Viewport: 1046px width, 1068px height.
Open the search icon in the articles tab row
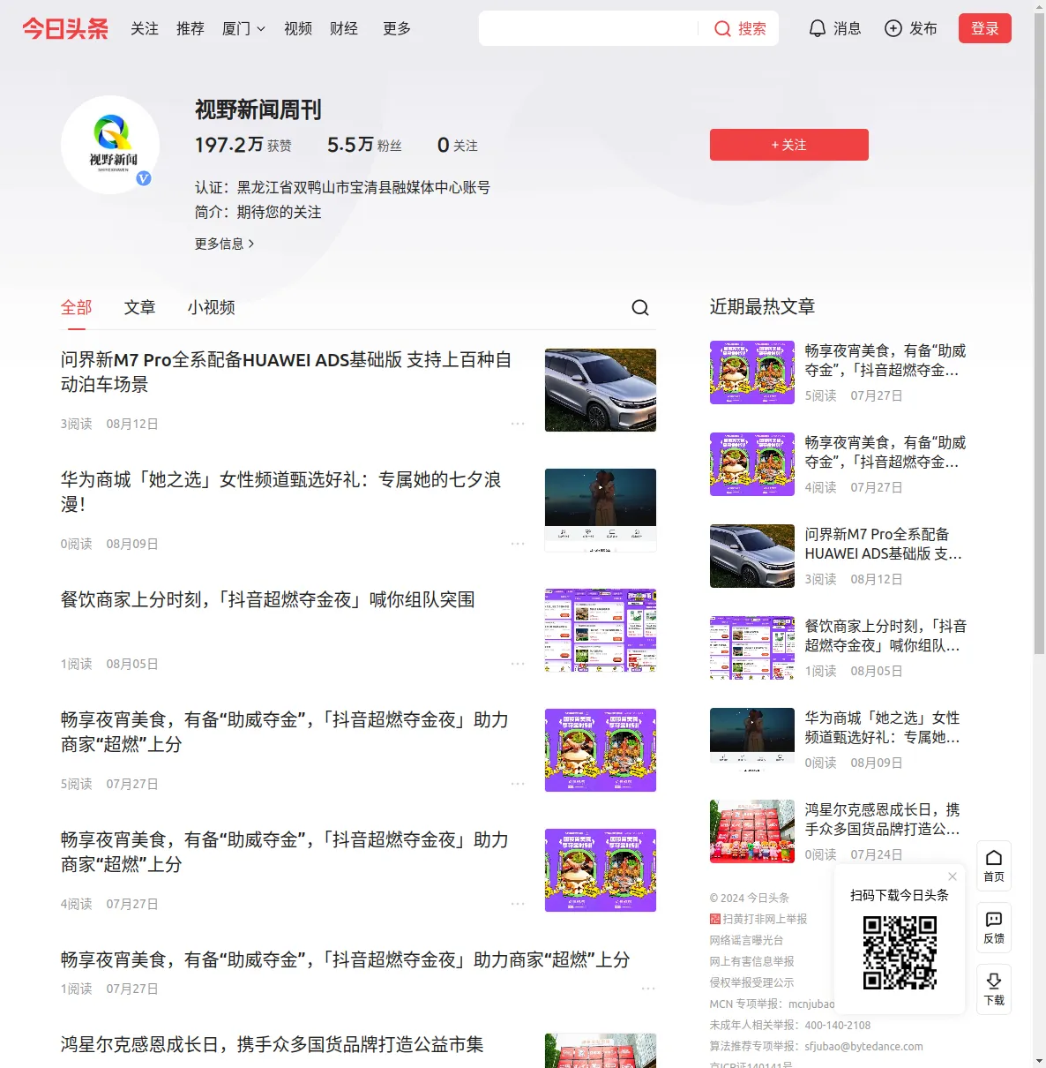[x=640, y=307]
